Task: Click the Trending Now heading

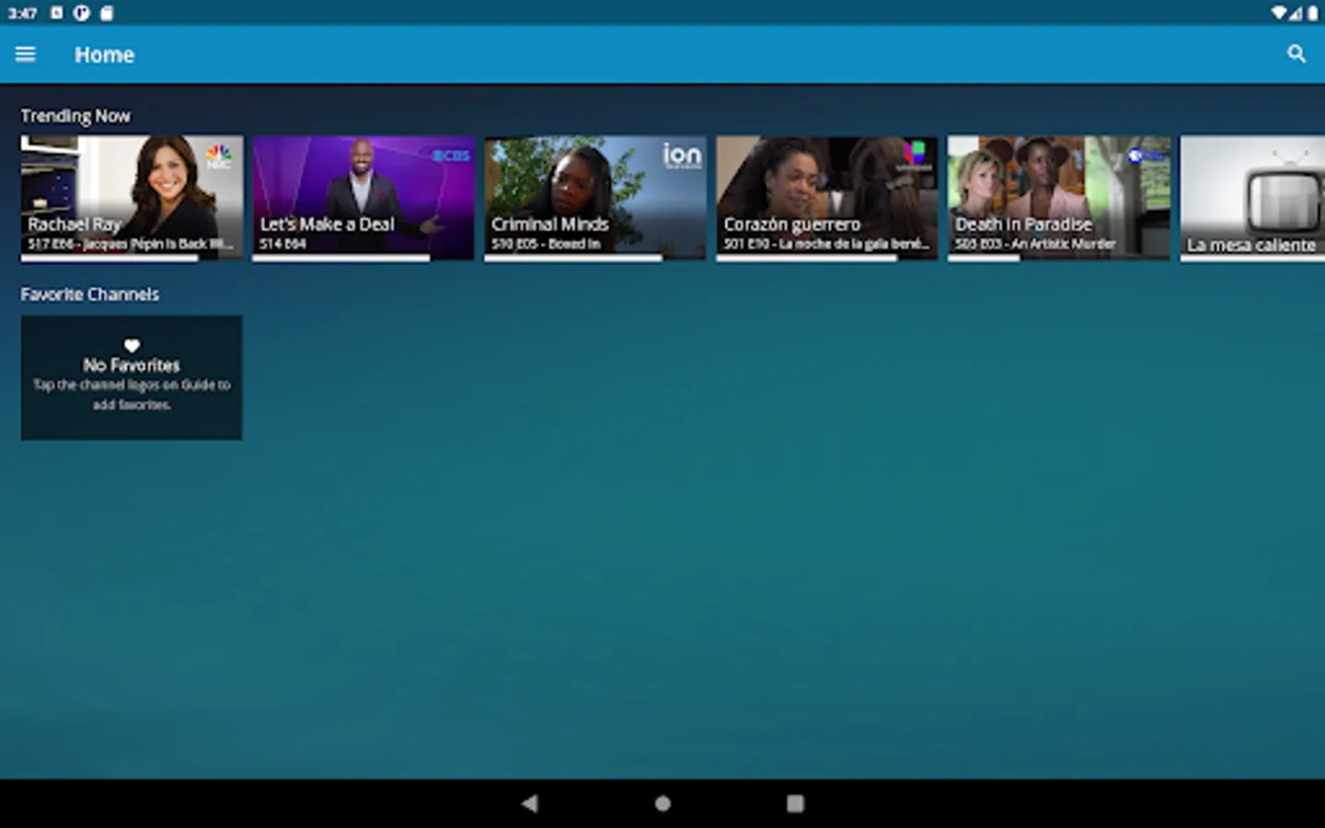Action: [75, 116]
